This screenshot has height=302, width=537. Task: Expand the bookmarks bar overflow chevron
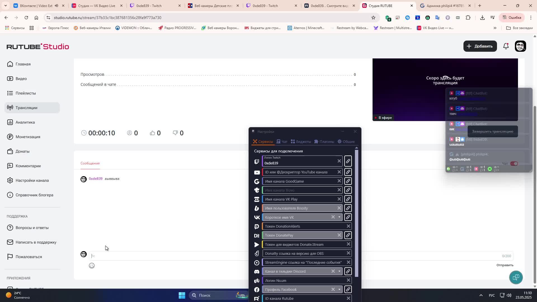point(495,28)
